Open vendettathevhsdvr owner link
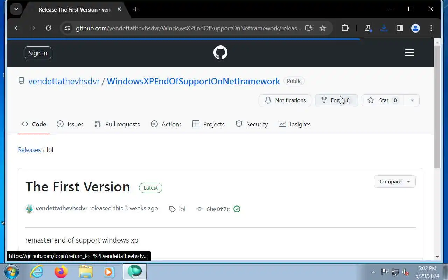 [64, 81]
